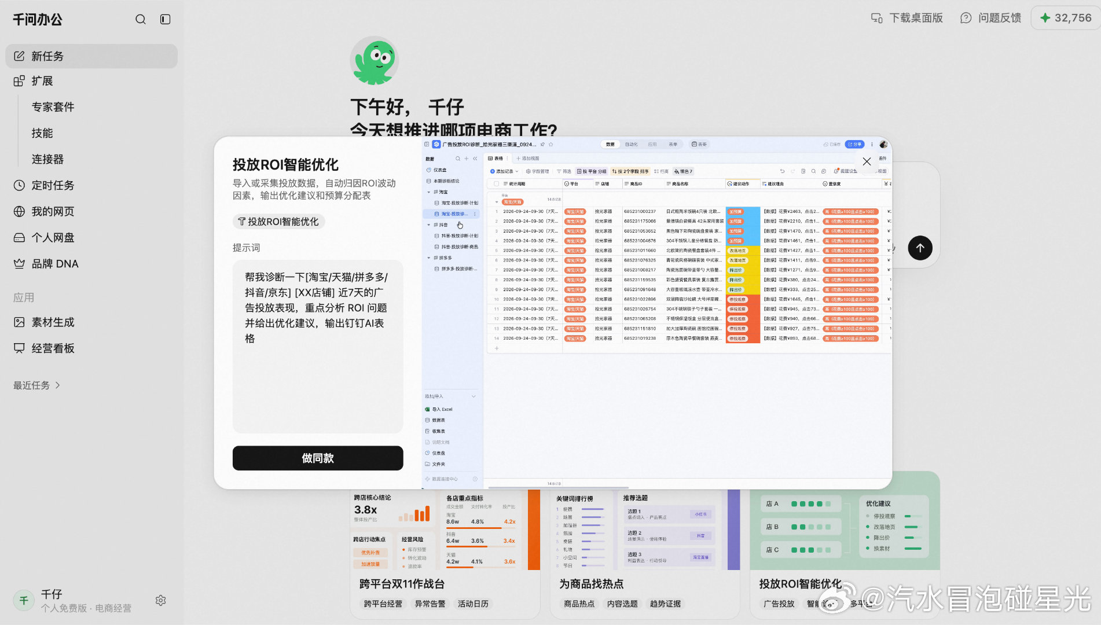Click the 填色 fill-color tool in preview

684,171
